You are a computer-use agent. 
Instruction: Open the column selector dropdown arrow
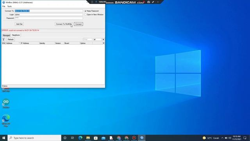coord(104,43)
